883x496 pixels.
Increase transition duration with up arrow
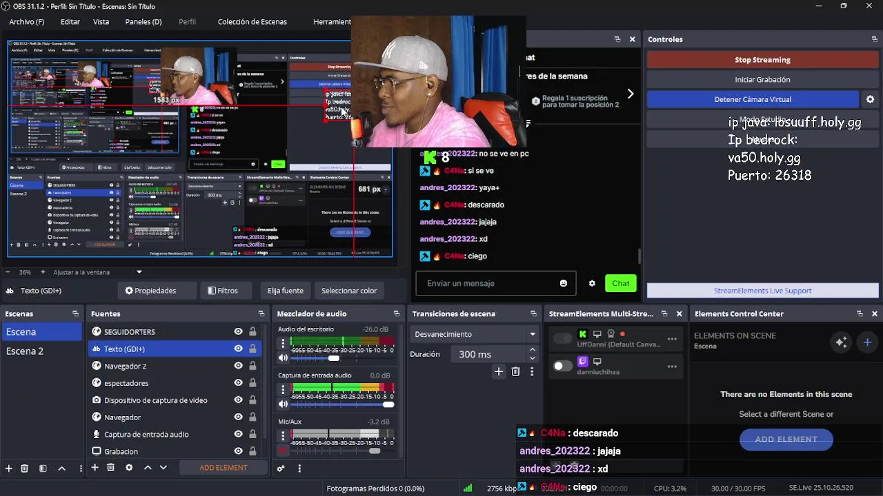point(532,350)
